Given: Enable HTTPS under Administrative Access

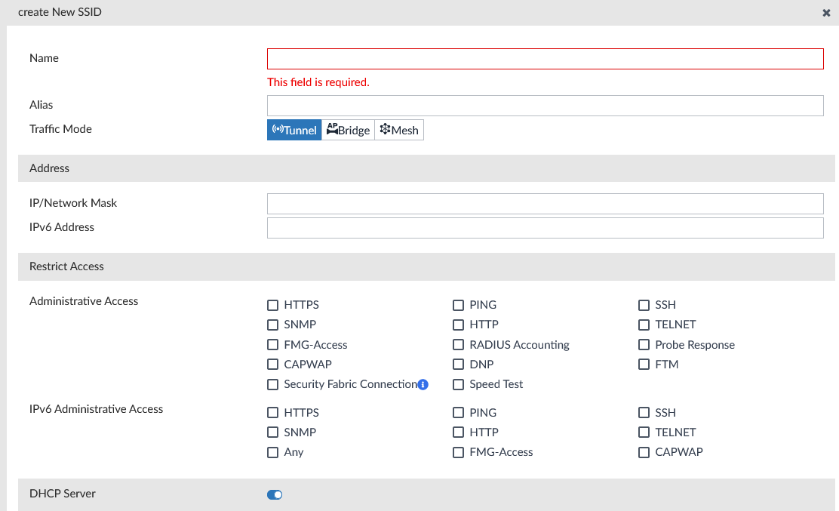Looking at the screenshot, I should tap(272, 305).
